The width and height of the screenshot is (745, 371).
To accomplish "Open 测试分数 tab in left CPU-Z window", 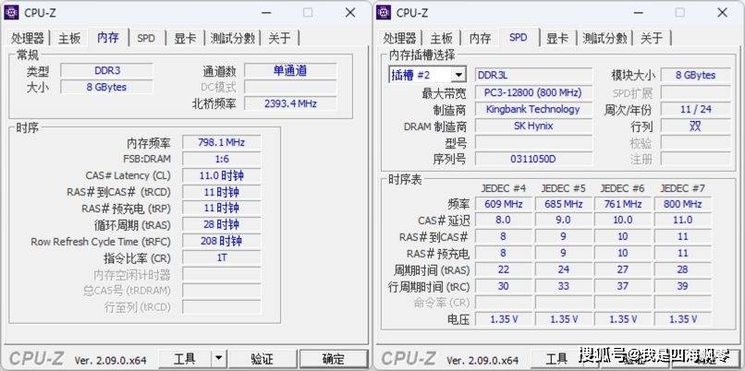I will [x=233, y=39].
